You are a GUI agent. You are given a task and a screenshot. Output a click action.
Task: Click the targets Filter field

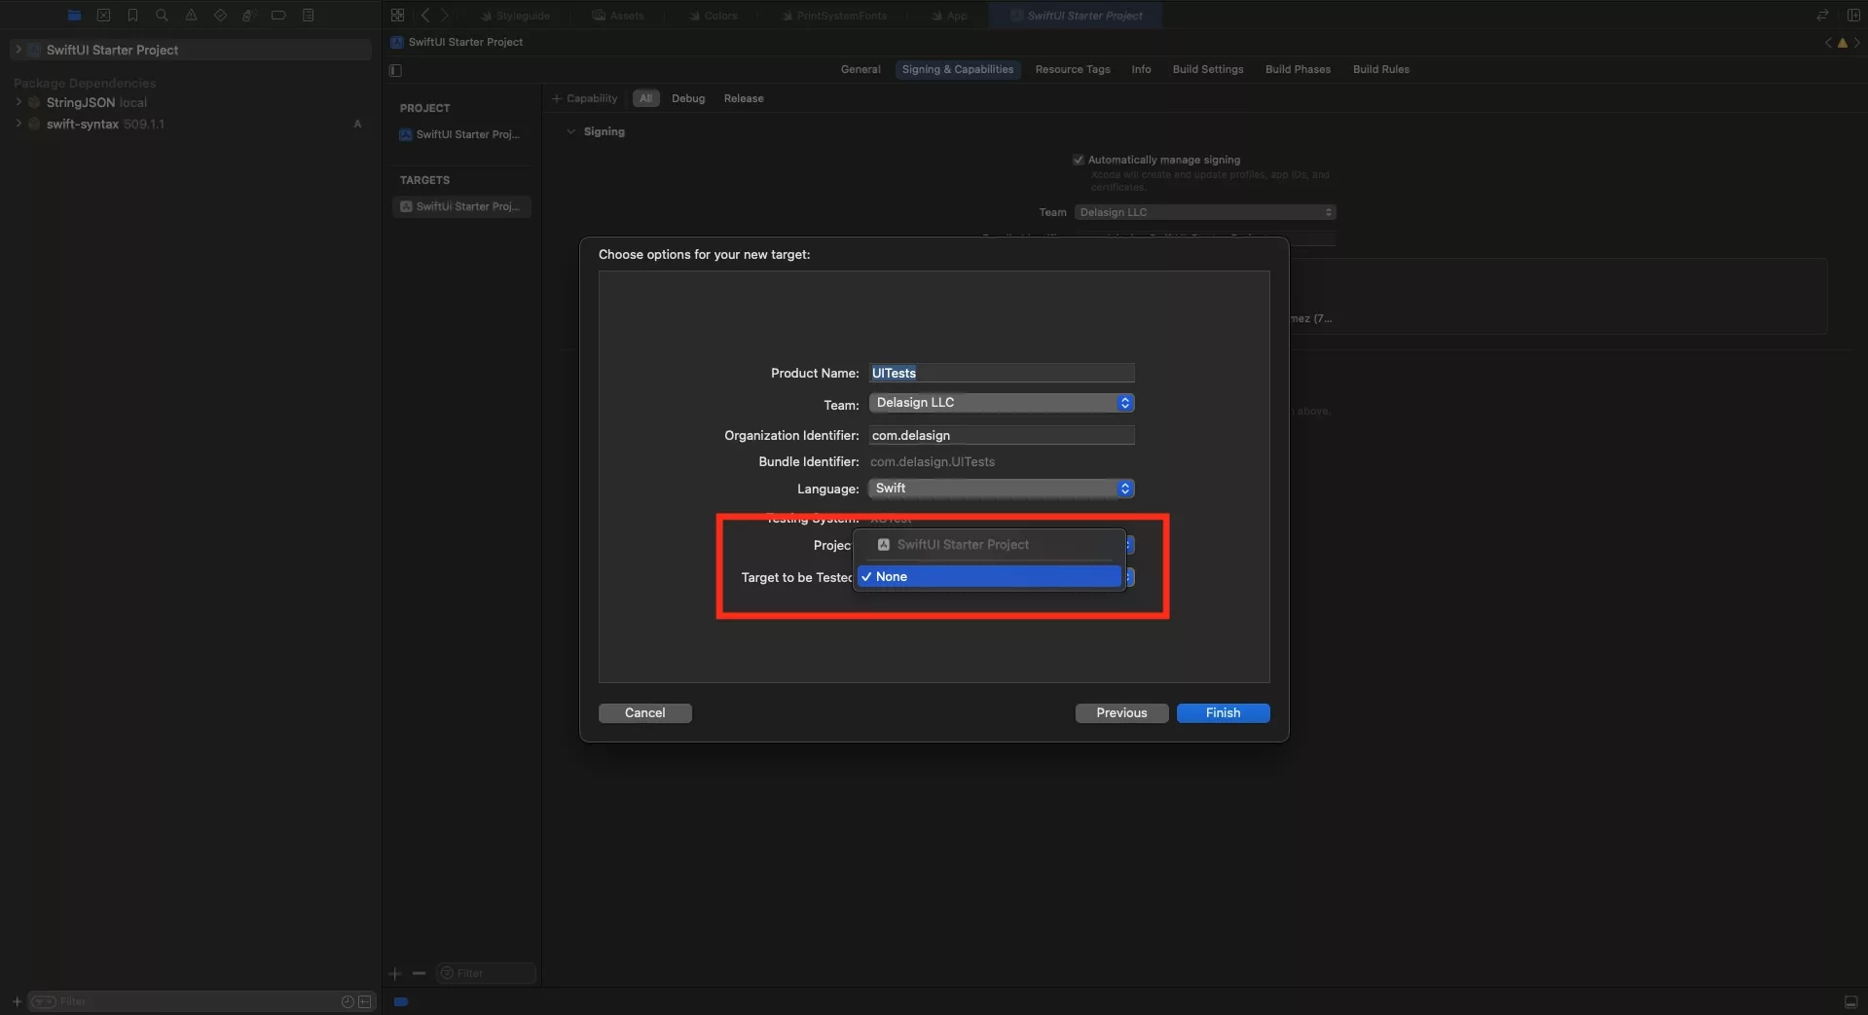click(x=487, y=973)
